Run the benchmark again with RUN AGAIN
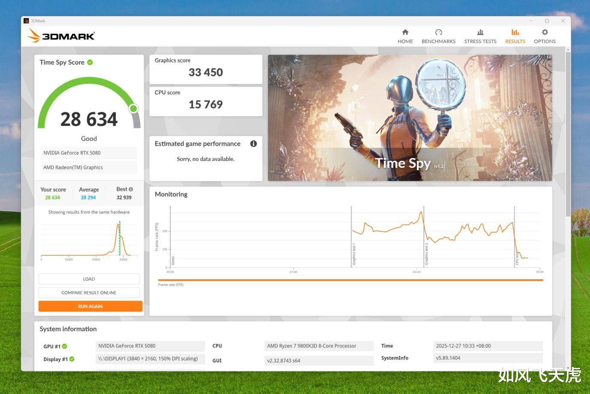The width and height of the screenshot is (590, 394). tap(90, 306)
